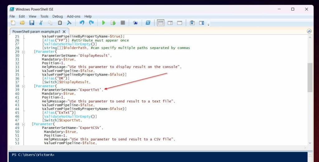Open the Add-ons menu
Screen dimensions: 319x162
click(x=74, y=16)
